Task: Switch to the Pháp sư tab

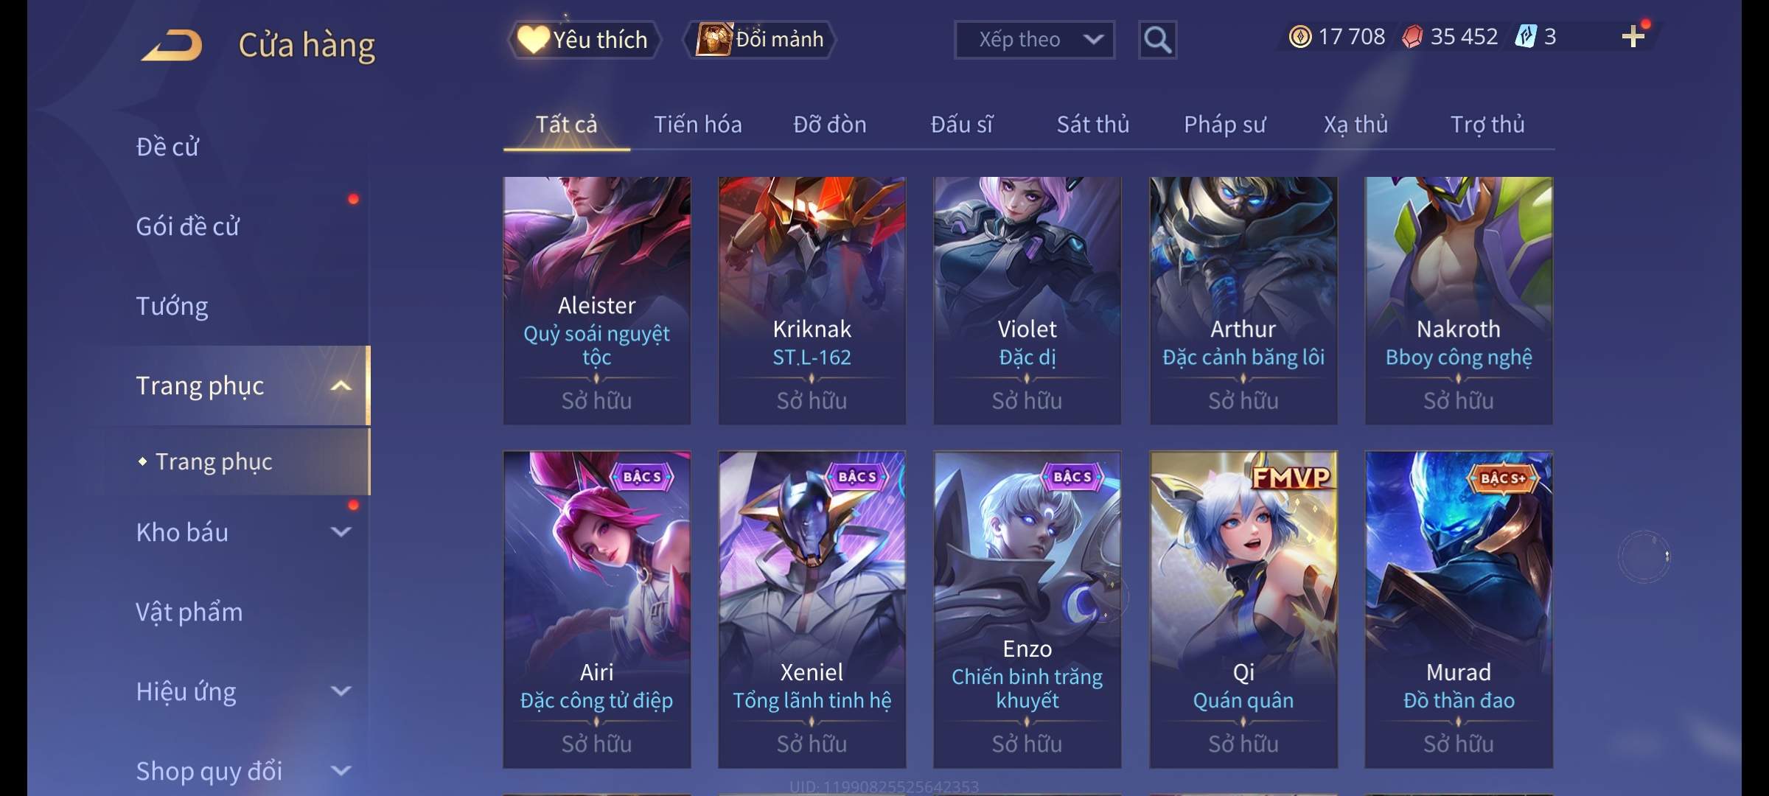Action: pos(1224,125)
